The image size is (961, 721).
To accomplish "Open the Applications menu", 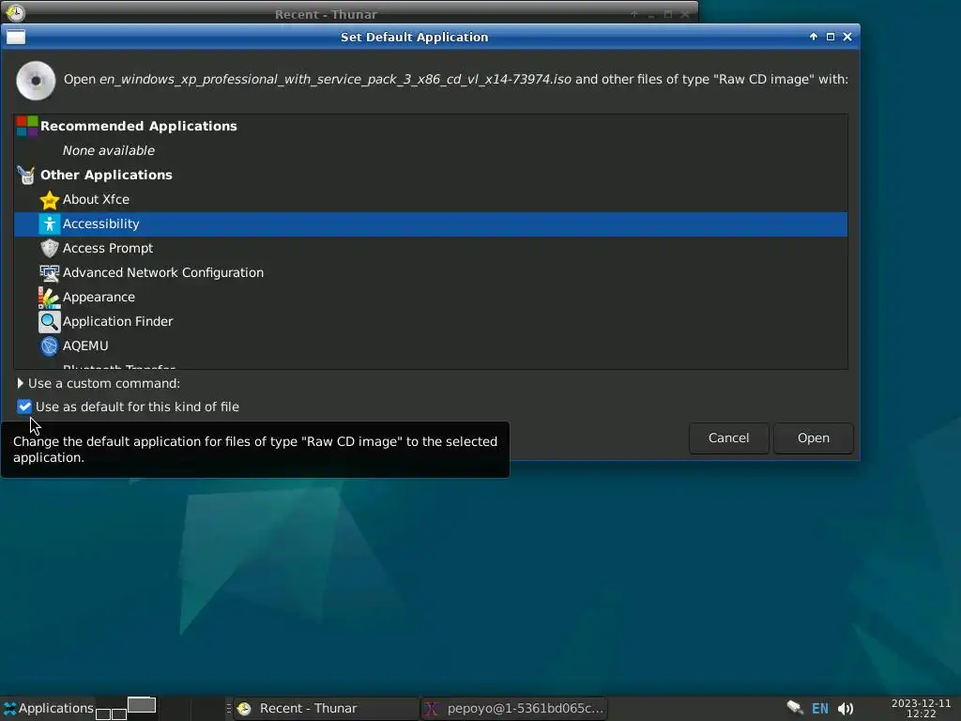I will coord(48,708).
